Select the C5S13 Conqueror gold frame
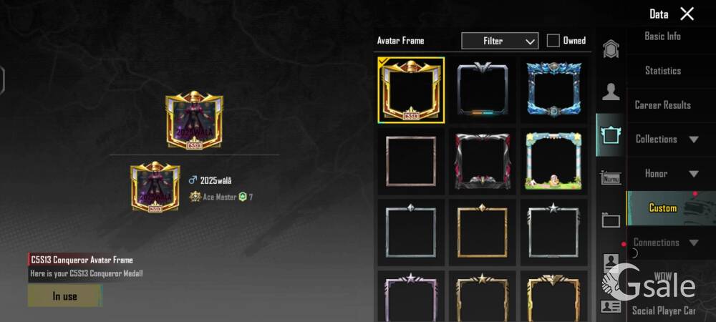This screenshot has height=322, width=716. (x=411, y=90)
